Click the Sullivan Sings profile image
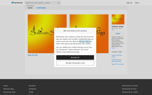 tap(118, 19)
